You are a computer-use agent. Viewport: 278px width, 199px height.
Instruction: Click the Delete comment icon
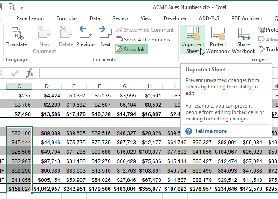(66, 32)
